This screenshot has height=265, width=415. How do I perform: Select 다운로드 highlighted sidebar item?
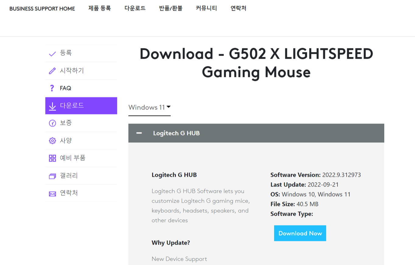81,106
